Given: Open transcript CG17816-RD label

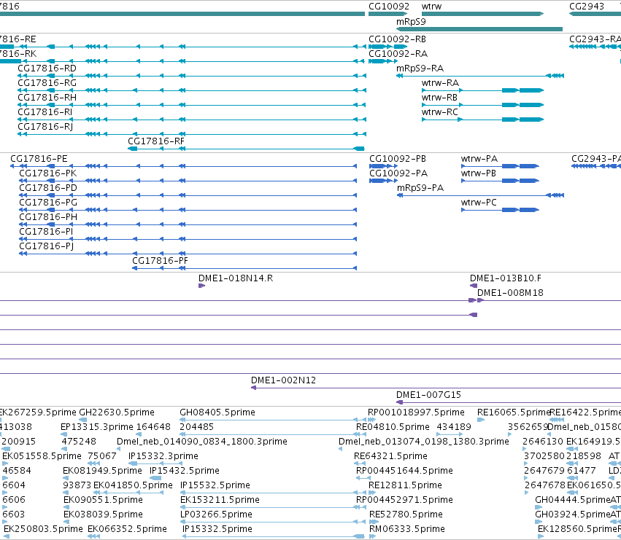Looking at the screenshot, I should (x=47, y=69).
